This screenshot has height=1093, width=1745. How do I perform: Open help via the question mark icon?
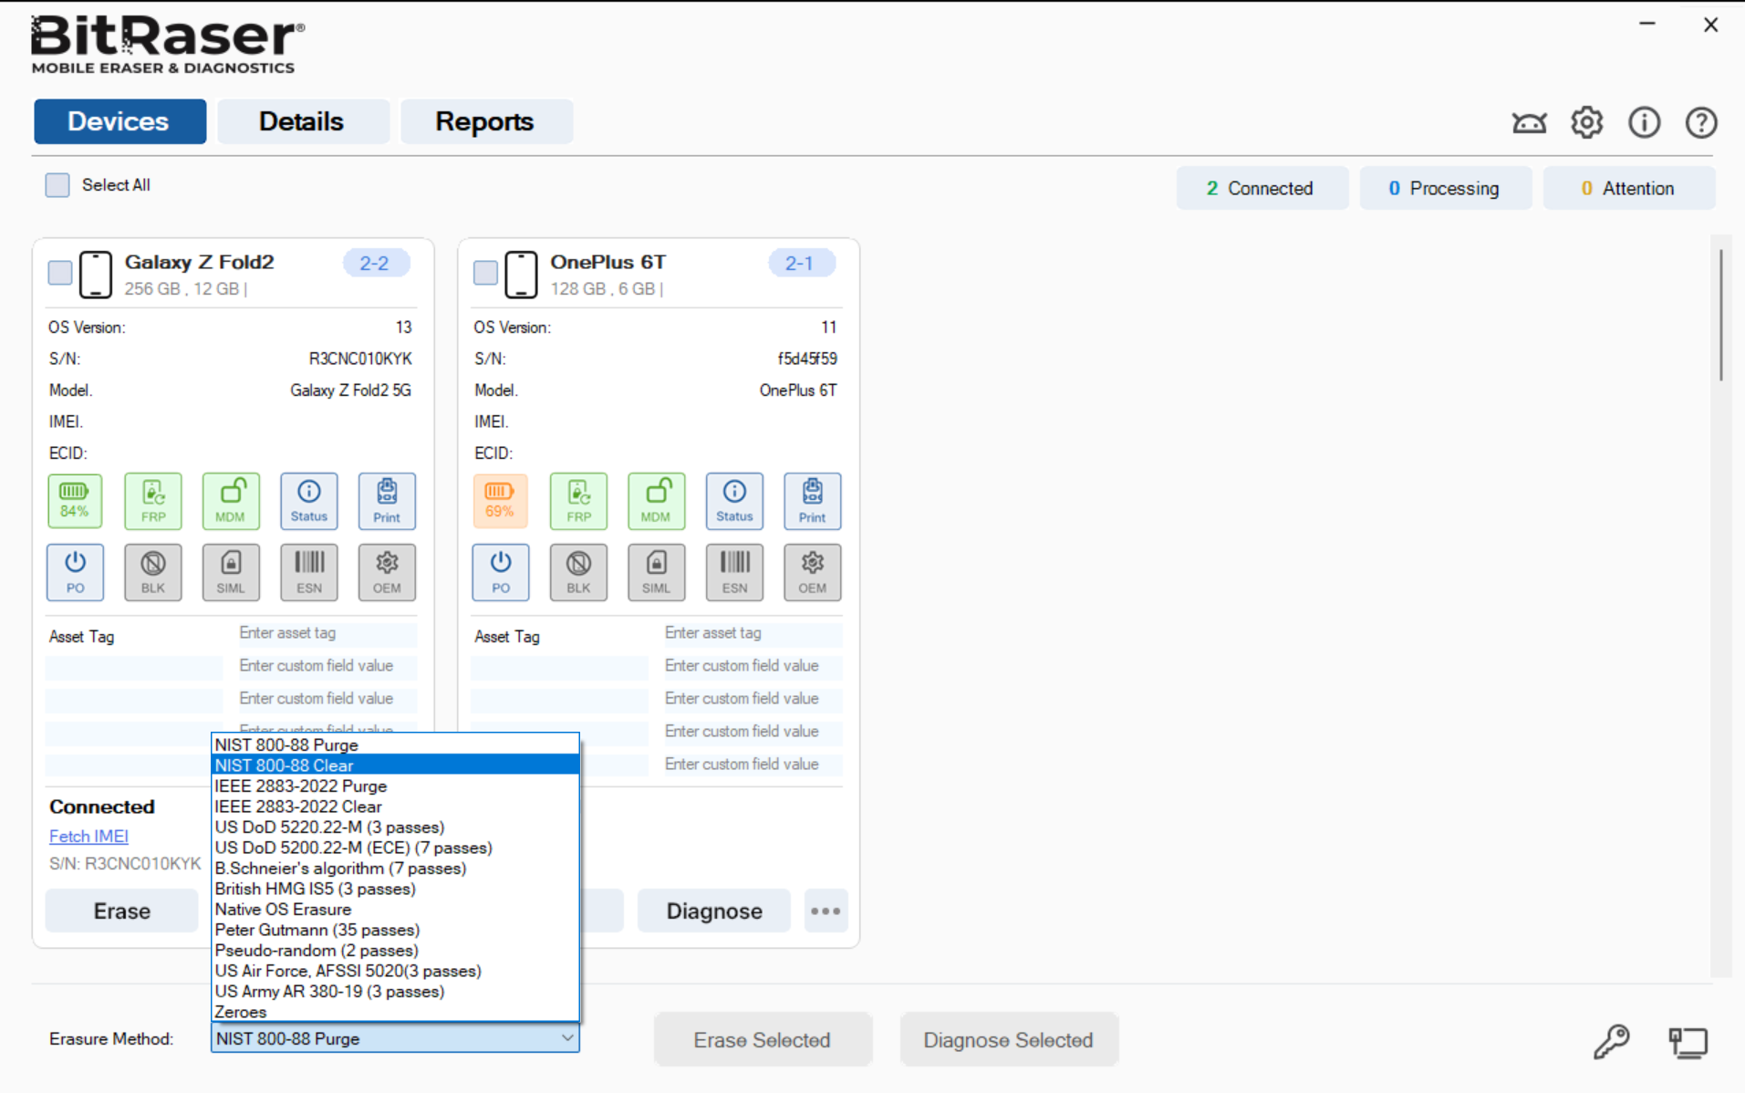(1701, 122)
